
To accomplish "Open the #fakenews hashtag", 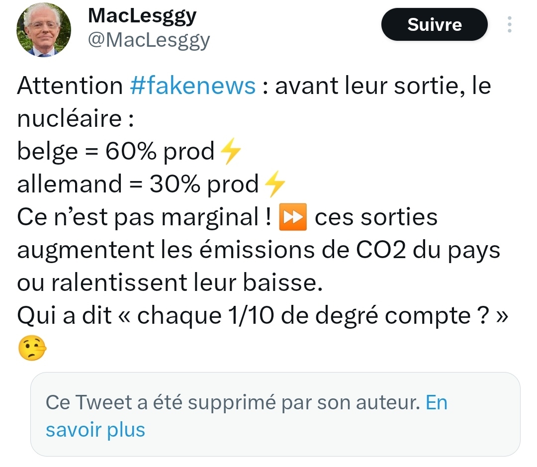I will pyautogui.click(x=192, y=86).
